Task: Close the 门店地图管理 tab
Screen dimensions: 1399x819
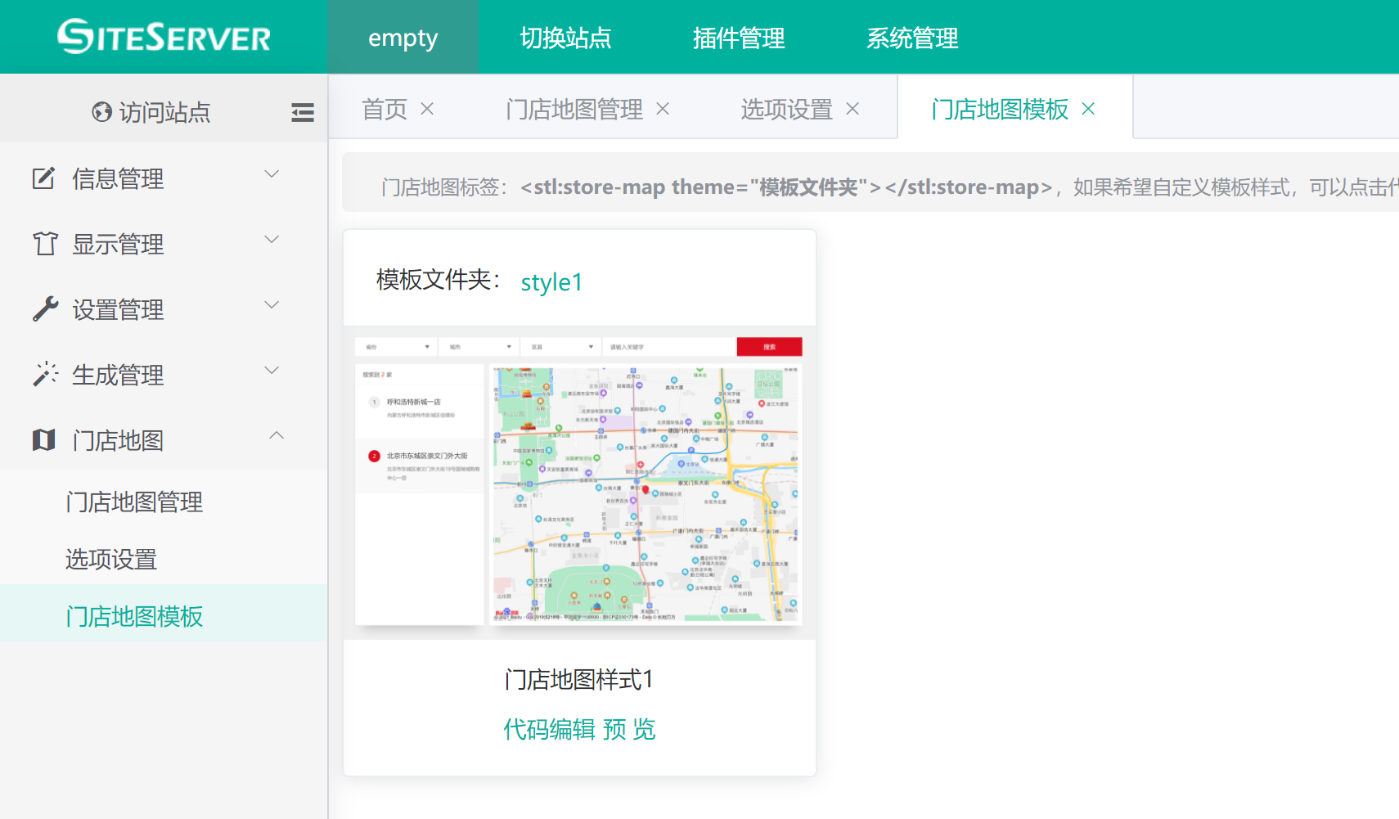Action: point(663,109)
